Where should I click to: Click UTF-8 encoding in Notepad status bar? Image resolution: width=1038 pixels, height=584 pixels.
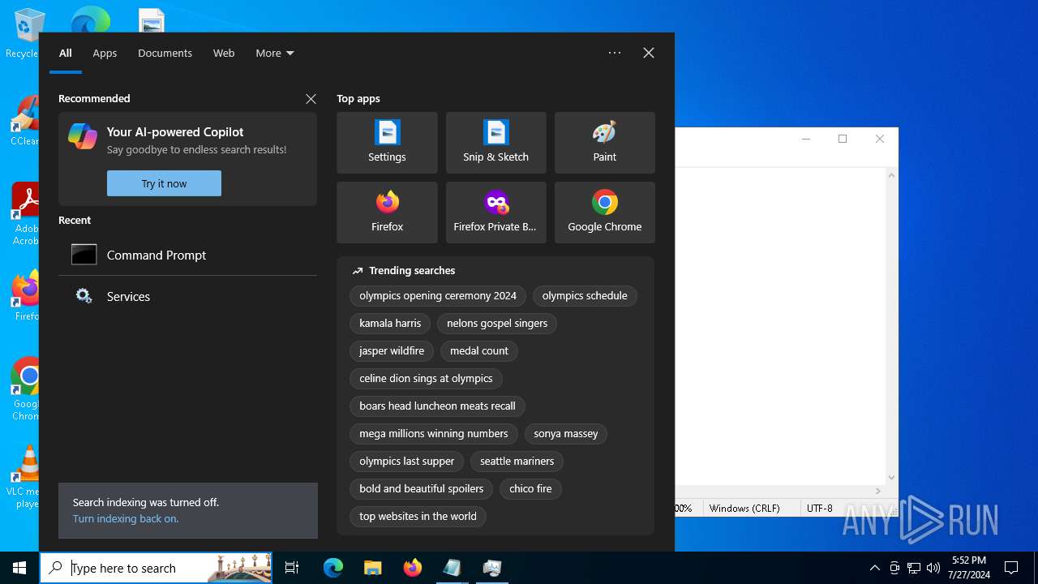coord(820,509)
